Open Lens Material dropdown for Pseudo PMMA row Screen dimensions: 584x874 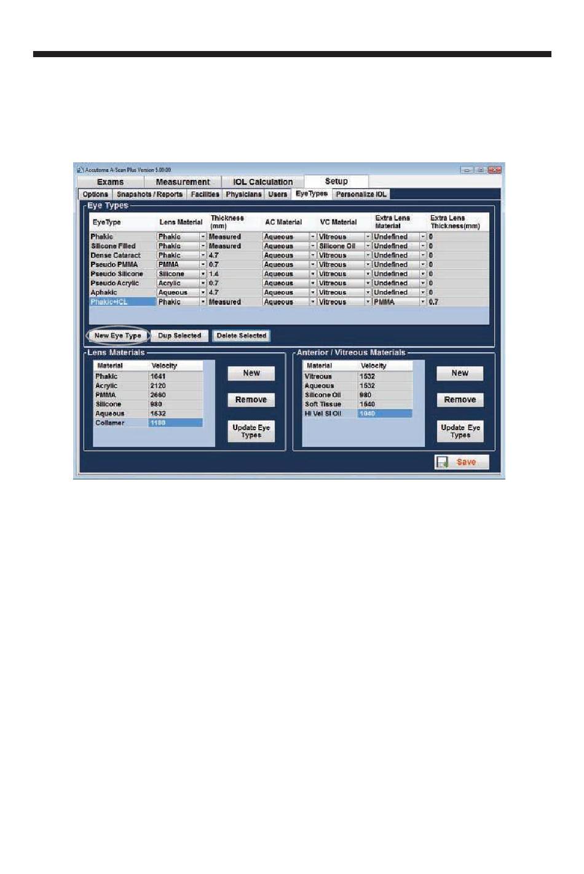tap(203, 264)
